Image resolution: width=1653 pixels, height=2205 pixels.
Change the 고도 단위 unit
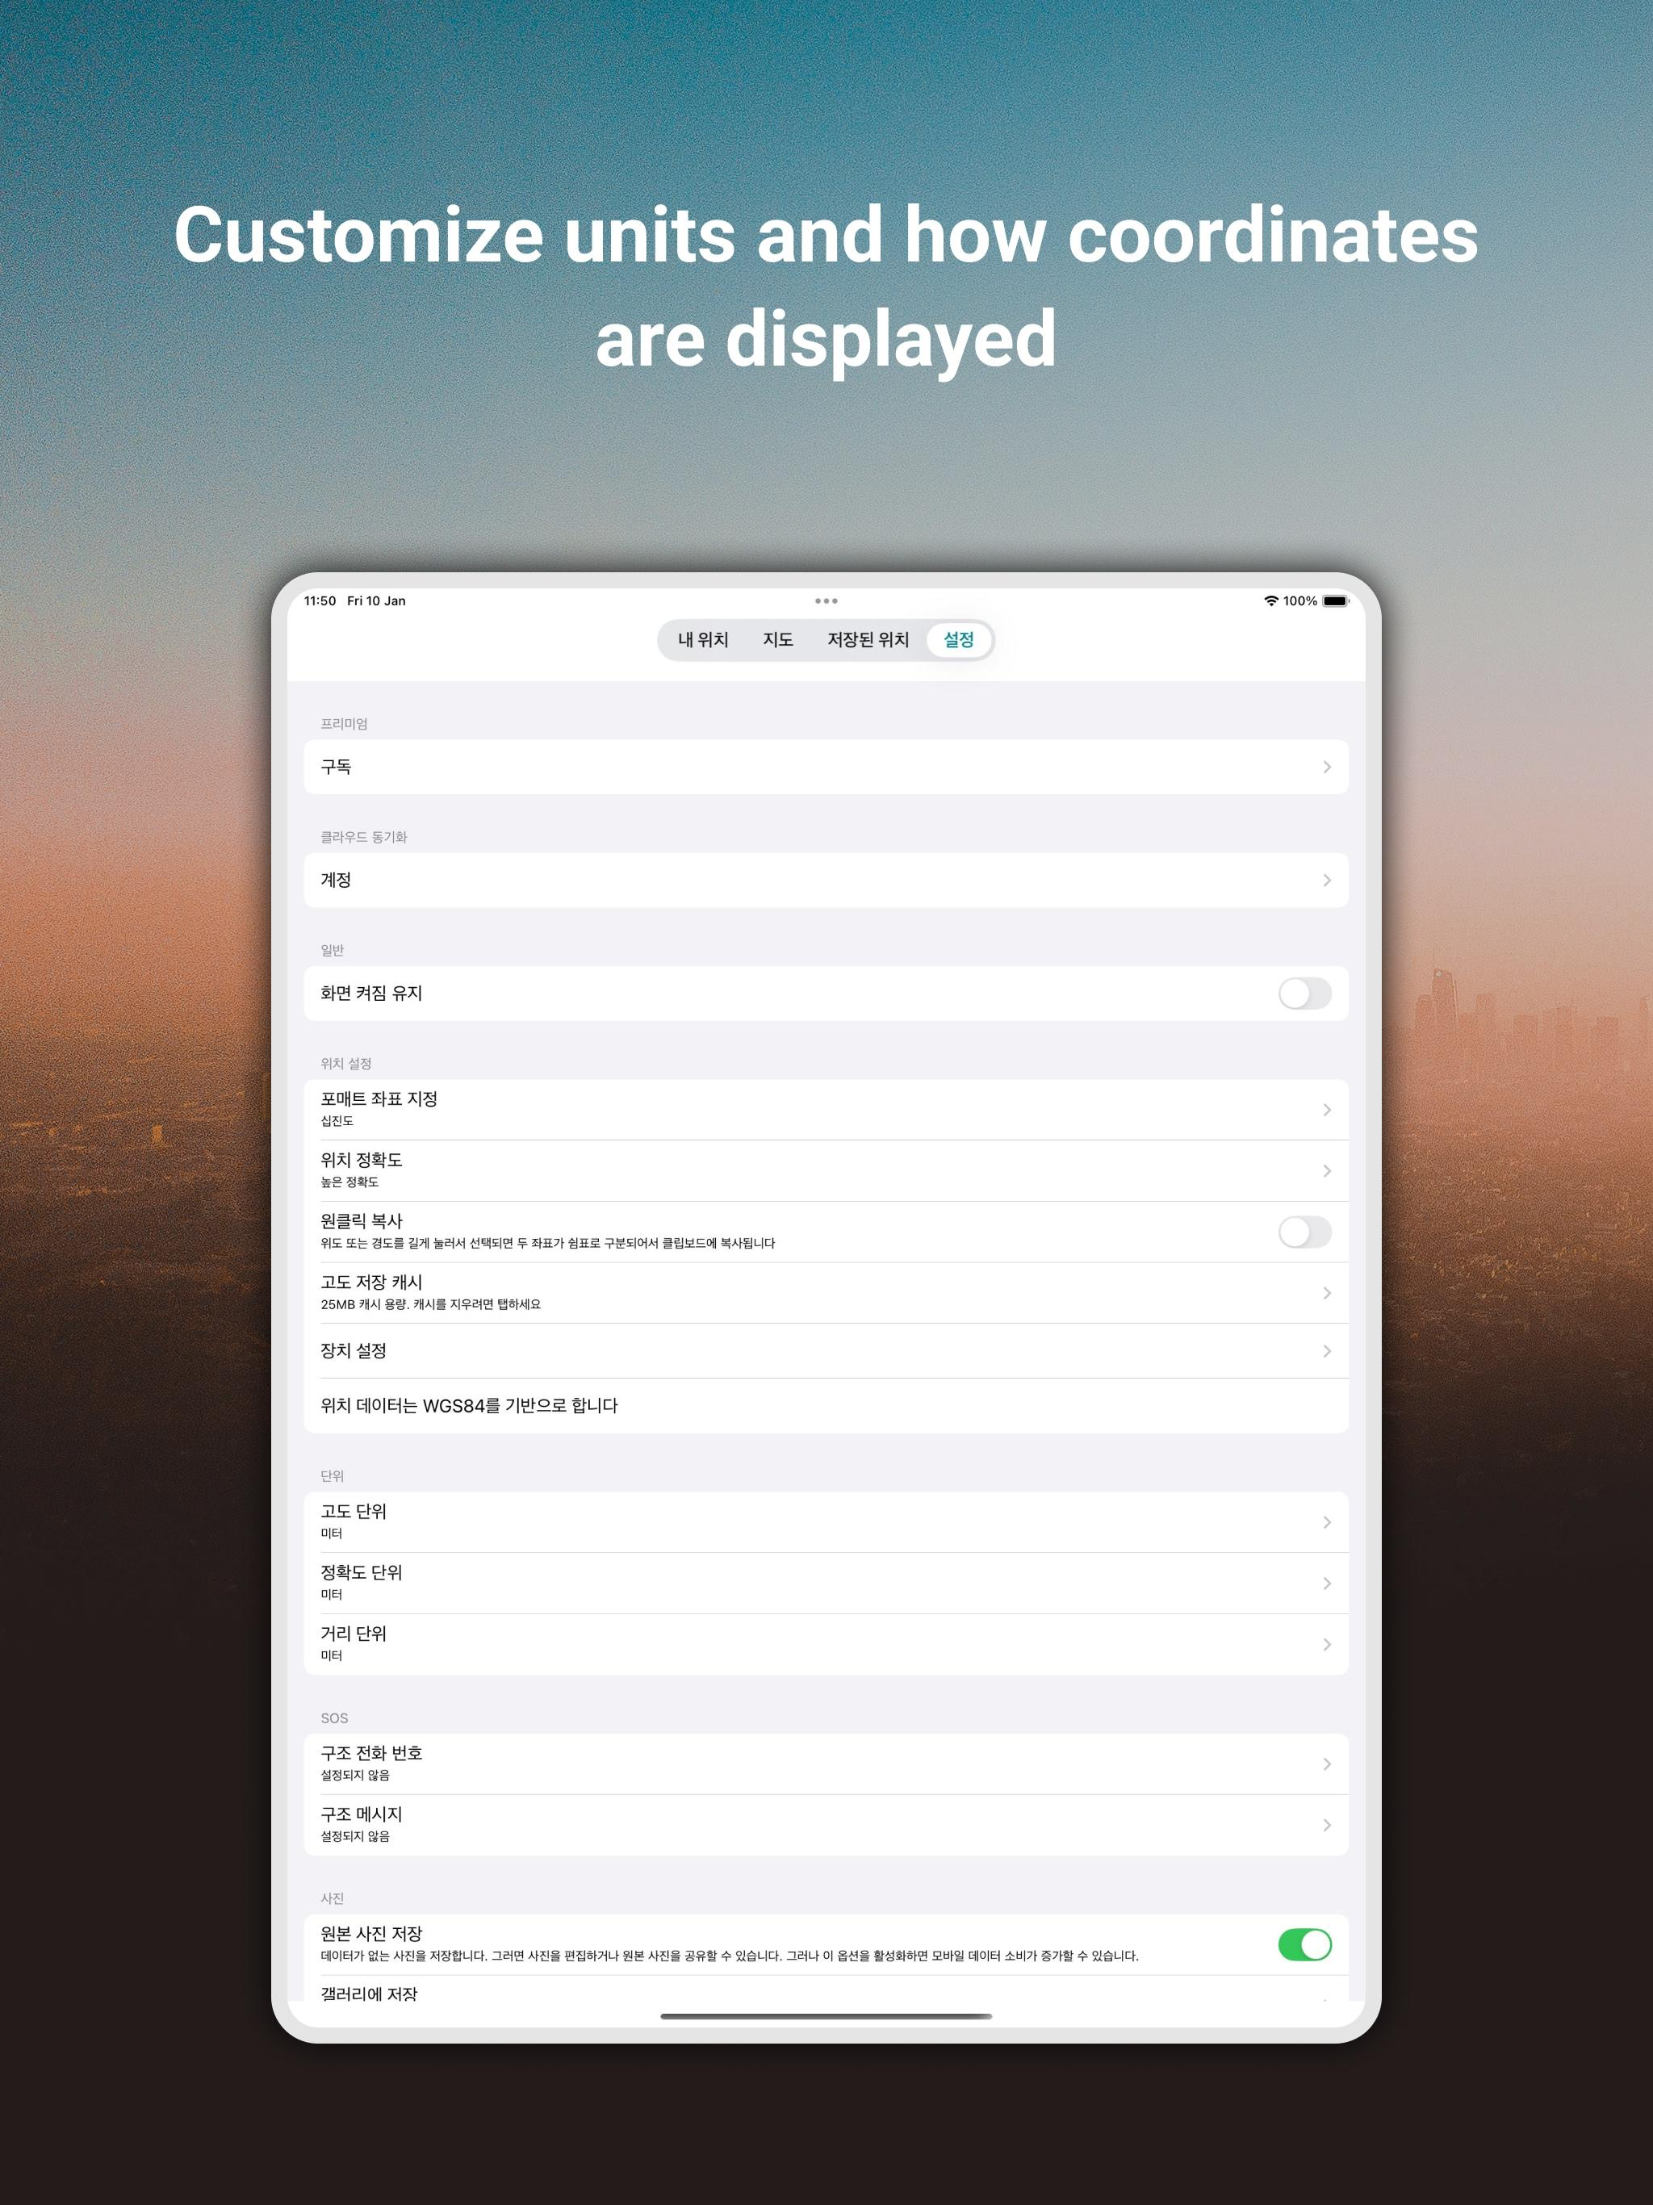point(826,1522)
